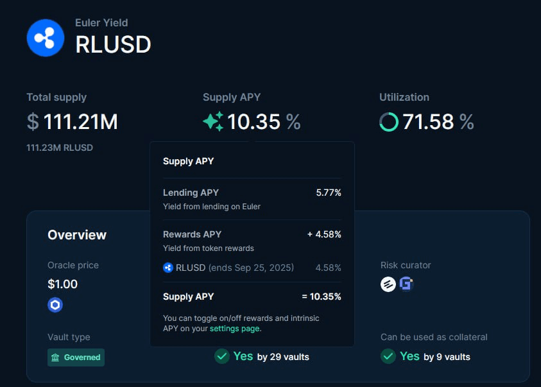Click the Vault type label
This screenshot has width=541, height=387.
click(x=69, y=337)
